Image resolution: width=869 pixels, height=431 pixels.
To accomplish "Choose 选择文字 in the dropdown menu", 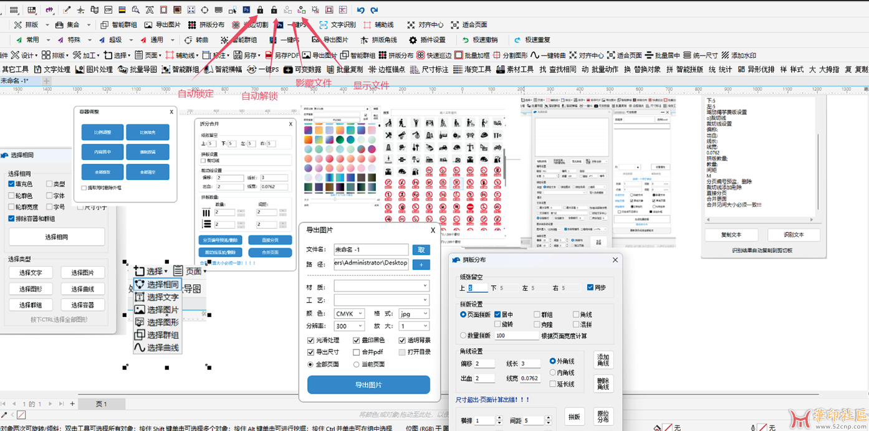I will point(157,297).
